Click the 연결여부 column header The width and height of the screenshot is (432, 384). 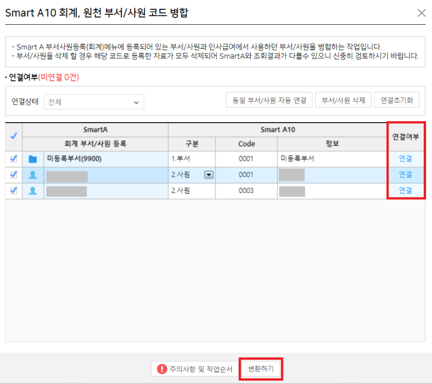(x=405, y=137)
